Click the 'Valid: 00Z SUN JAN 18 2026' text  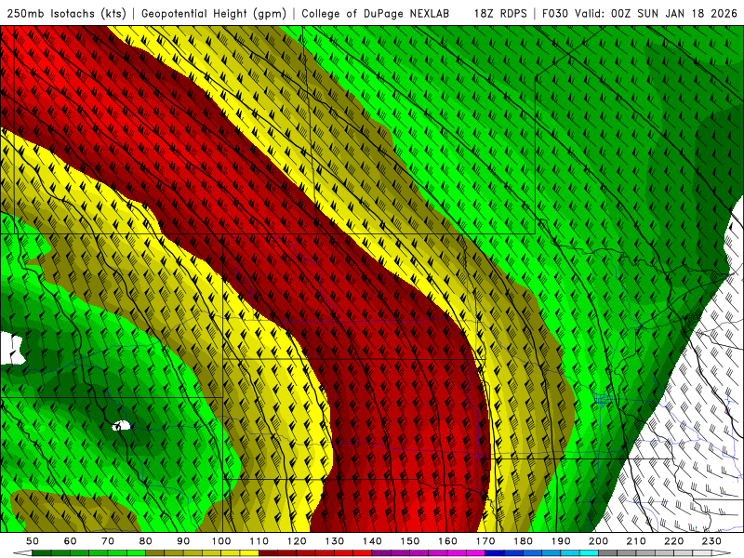656,14
